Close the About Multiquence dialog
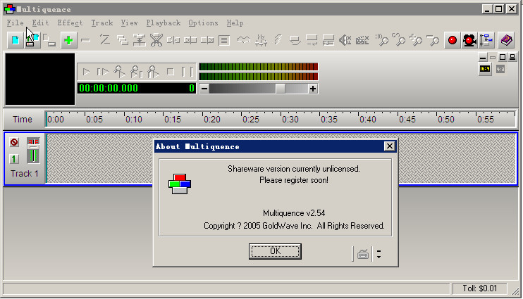This screenshot has width=523, height=299. [389, 146]
